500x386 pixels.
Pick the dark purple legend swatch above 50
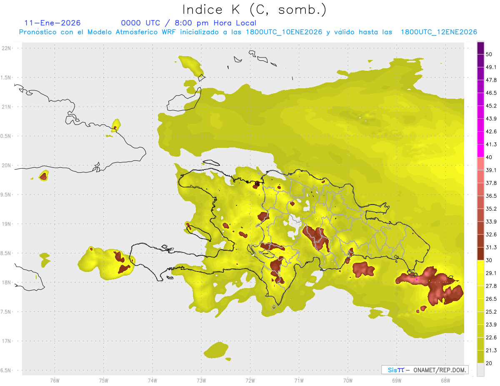click(x=480, y=48)
